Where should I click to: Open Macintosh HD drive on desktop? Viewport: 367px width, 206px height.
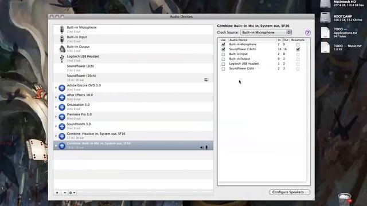click(325, 3)
